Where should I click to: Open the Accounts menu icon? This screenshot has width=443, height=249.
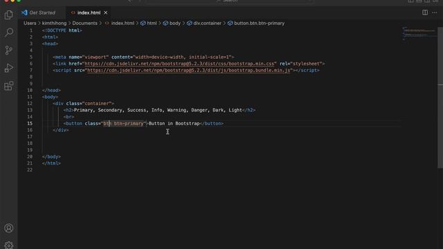(9, 228)
